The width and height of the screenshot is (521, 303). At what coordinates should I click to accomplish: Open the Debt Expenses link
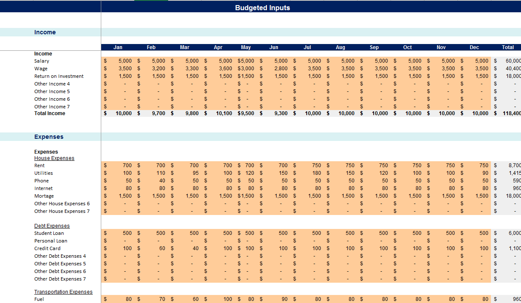point(52,226)
